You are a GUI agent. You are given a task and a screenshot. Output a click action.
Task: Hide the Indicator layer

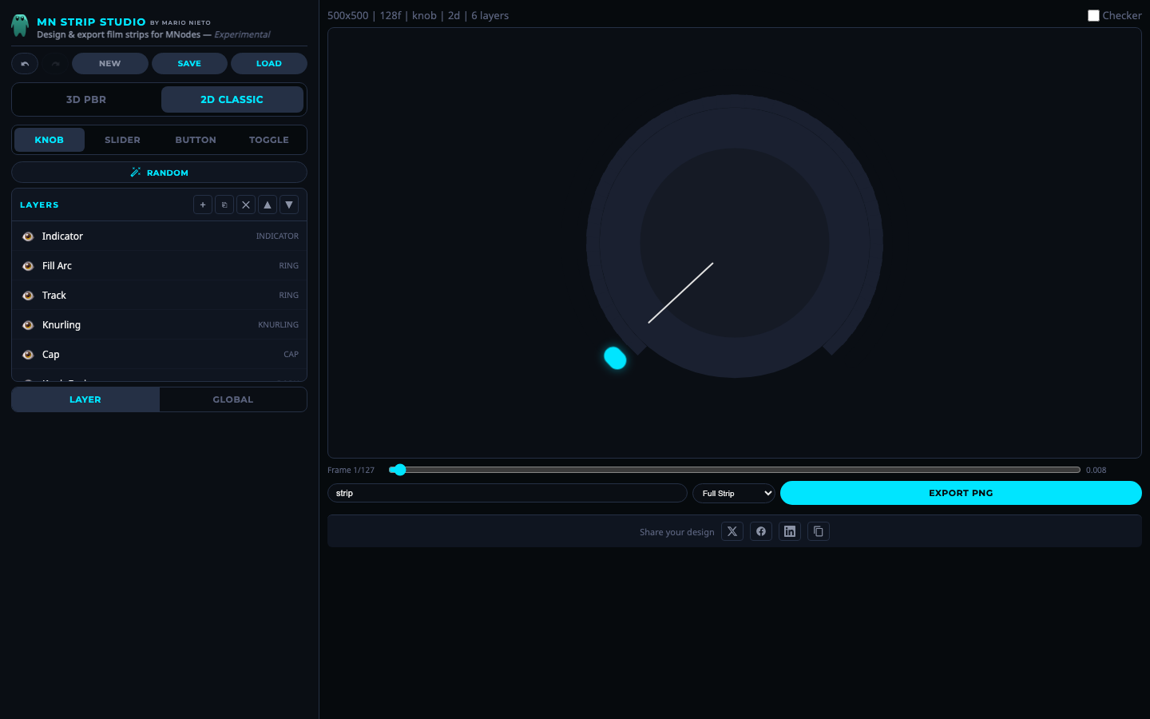(x=28, y=236)
